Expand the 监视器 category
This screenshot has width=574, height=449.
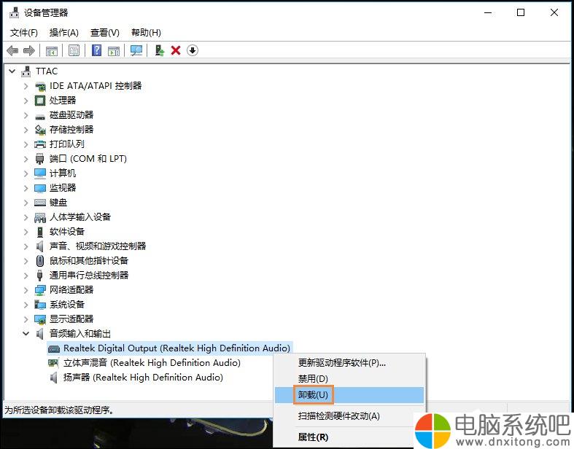(26, 188)
